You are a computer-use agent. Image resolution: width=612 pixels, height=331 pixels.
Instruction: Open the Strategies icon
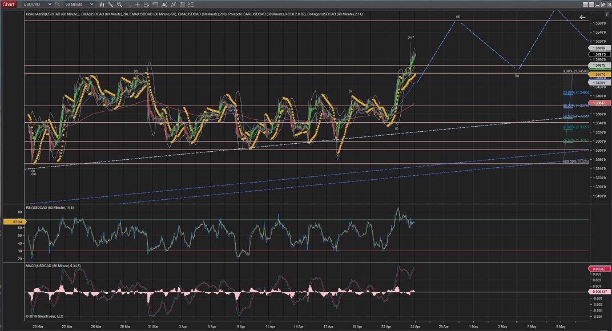point(182,4)
